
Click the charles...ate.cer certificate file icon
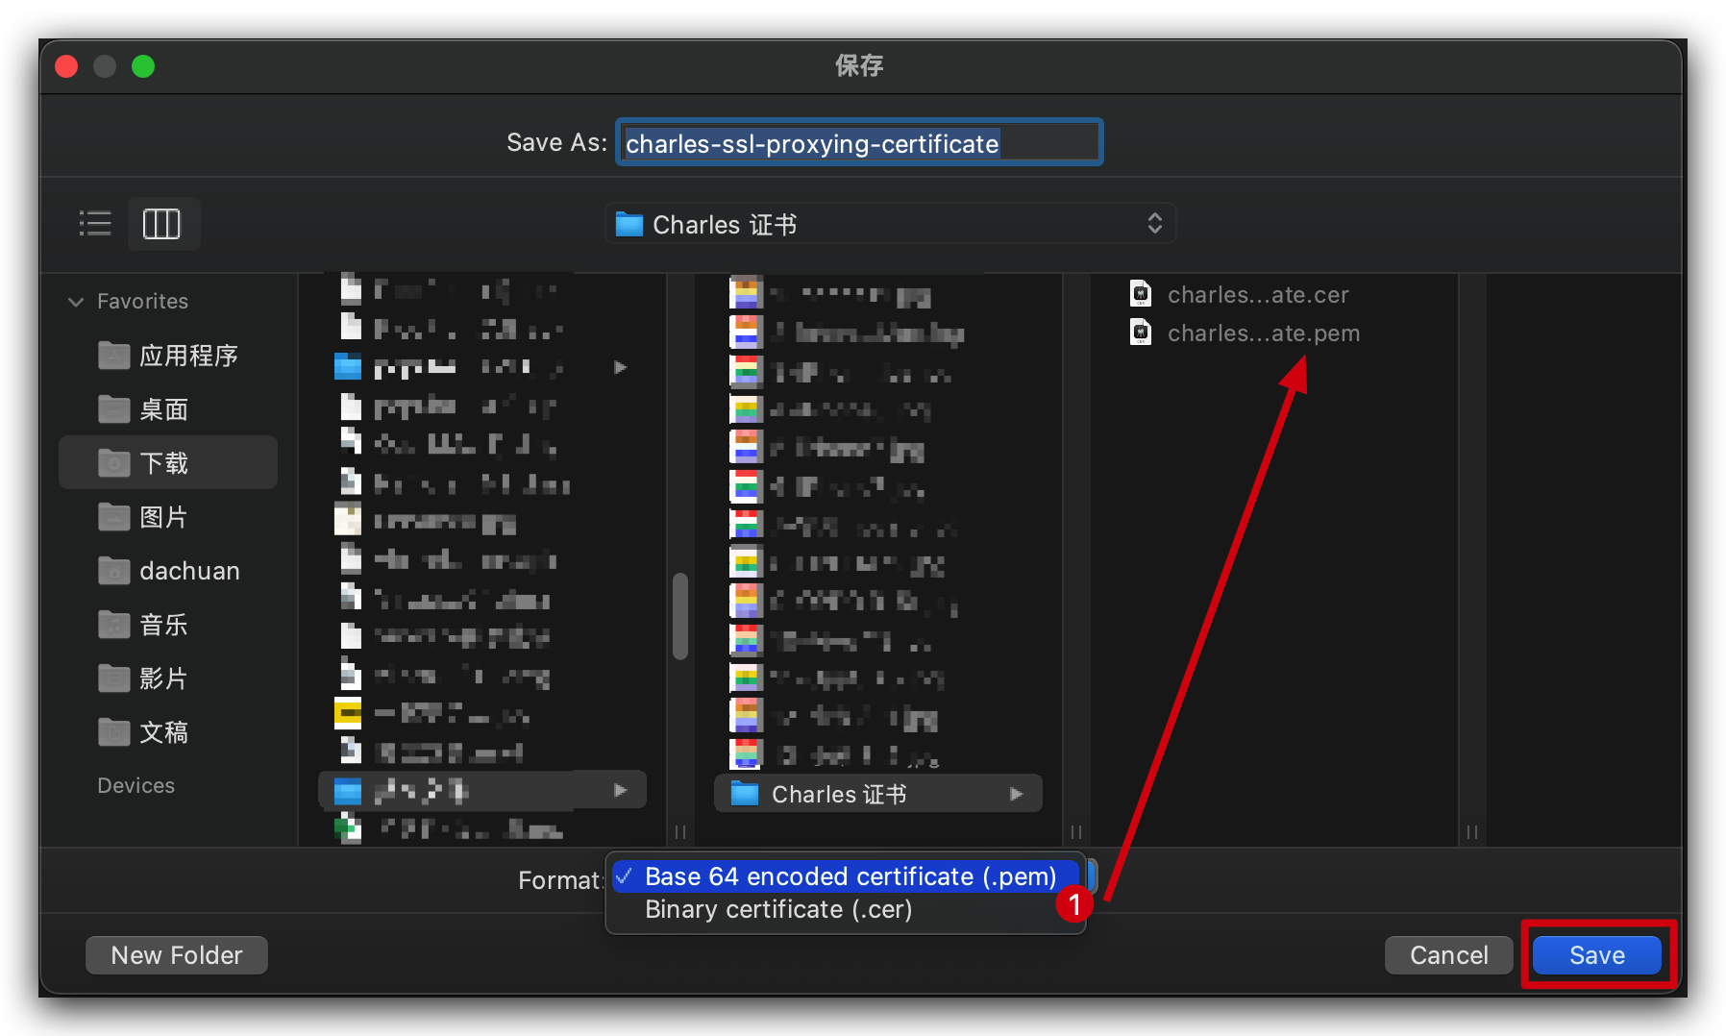[x=1141, y=293]
